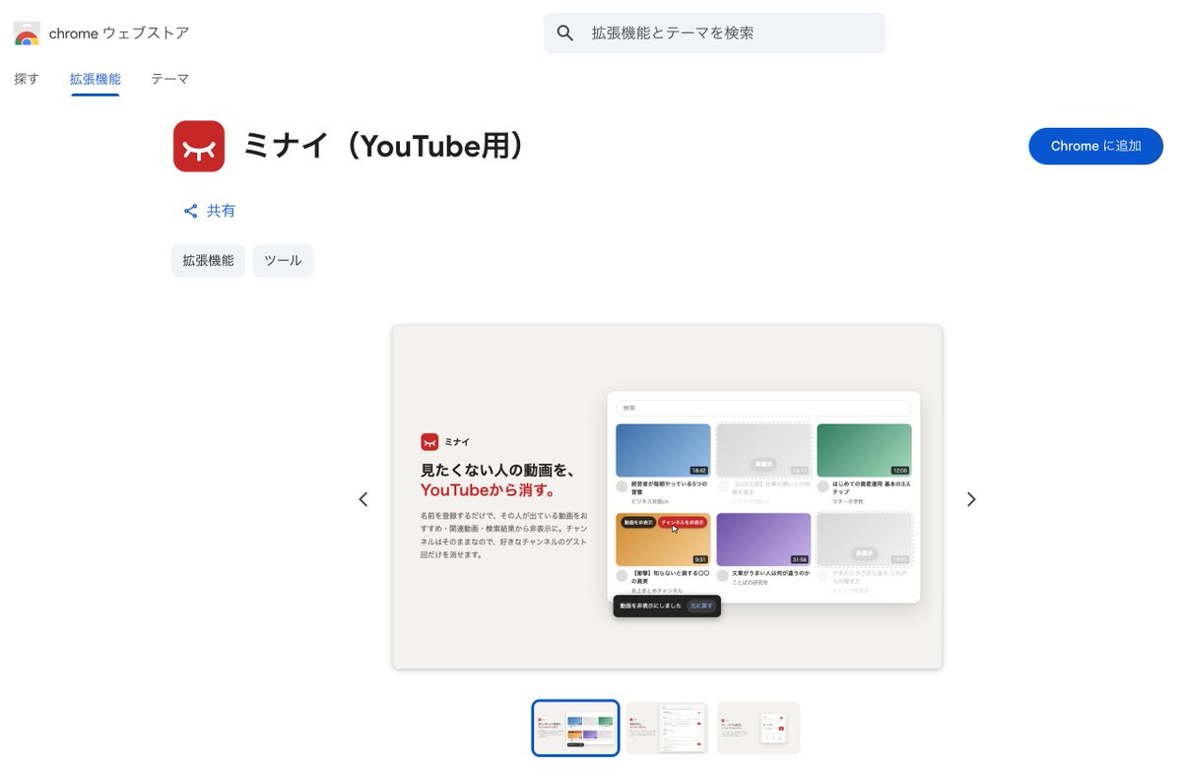Focus the extensions and themes search field

[714, 33]
